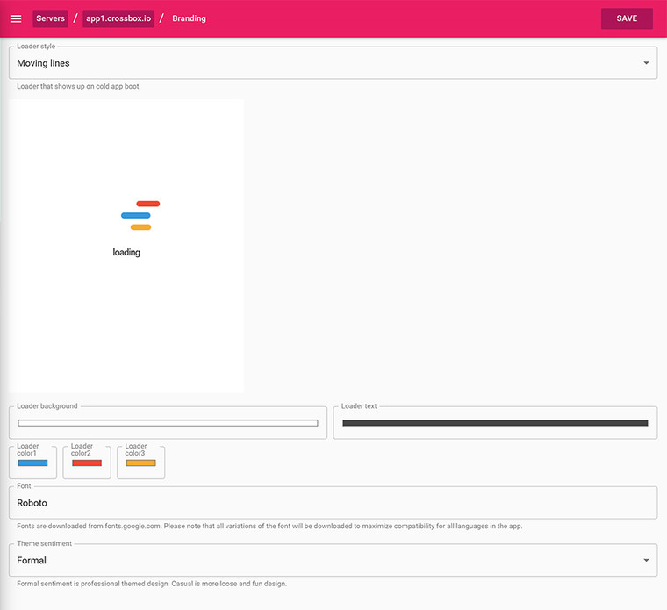Click the 'loading' text in preview
This screenshot has width=667, height=610.
click(126, 253)
